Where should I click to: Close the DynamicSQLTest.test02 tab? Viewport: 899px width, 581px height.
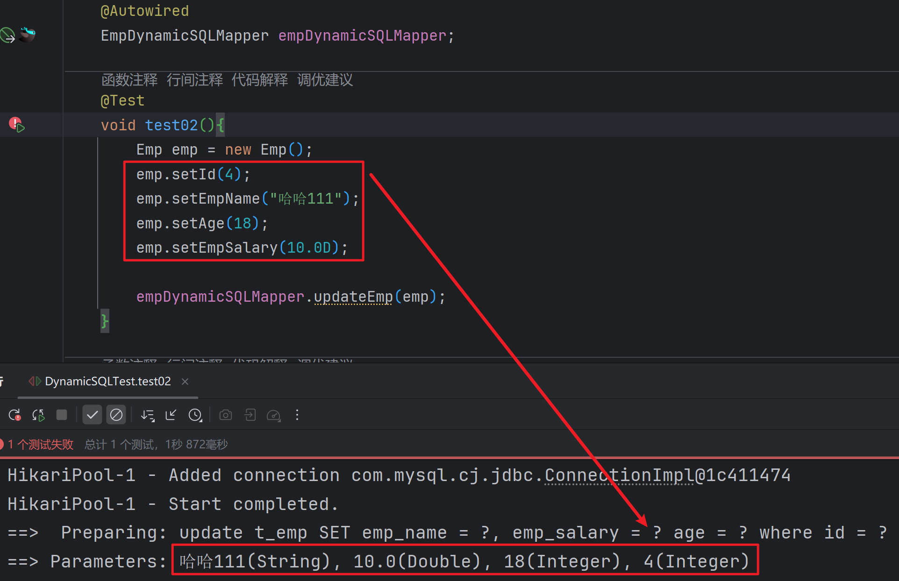[185, 381]
